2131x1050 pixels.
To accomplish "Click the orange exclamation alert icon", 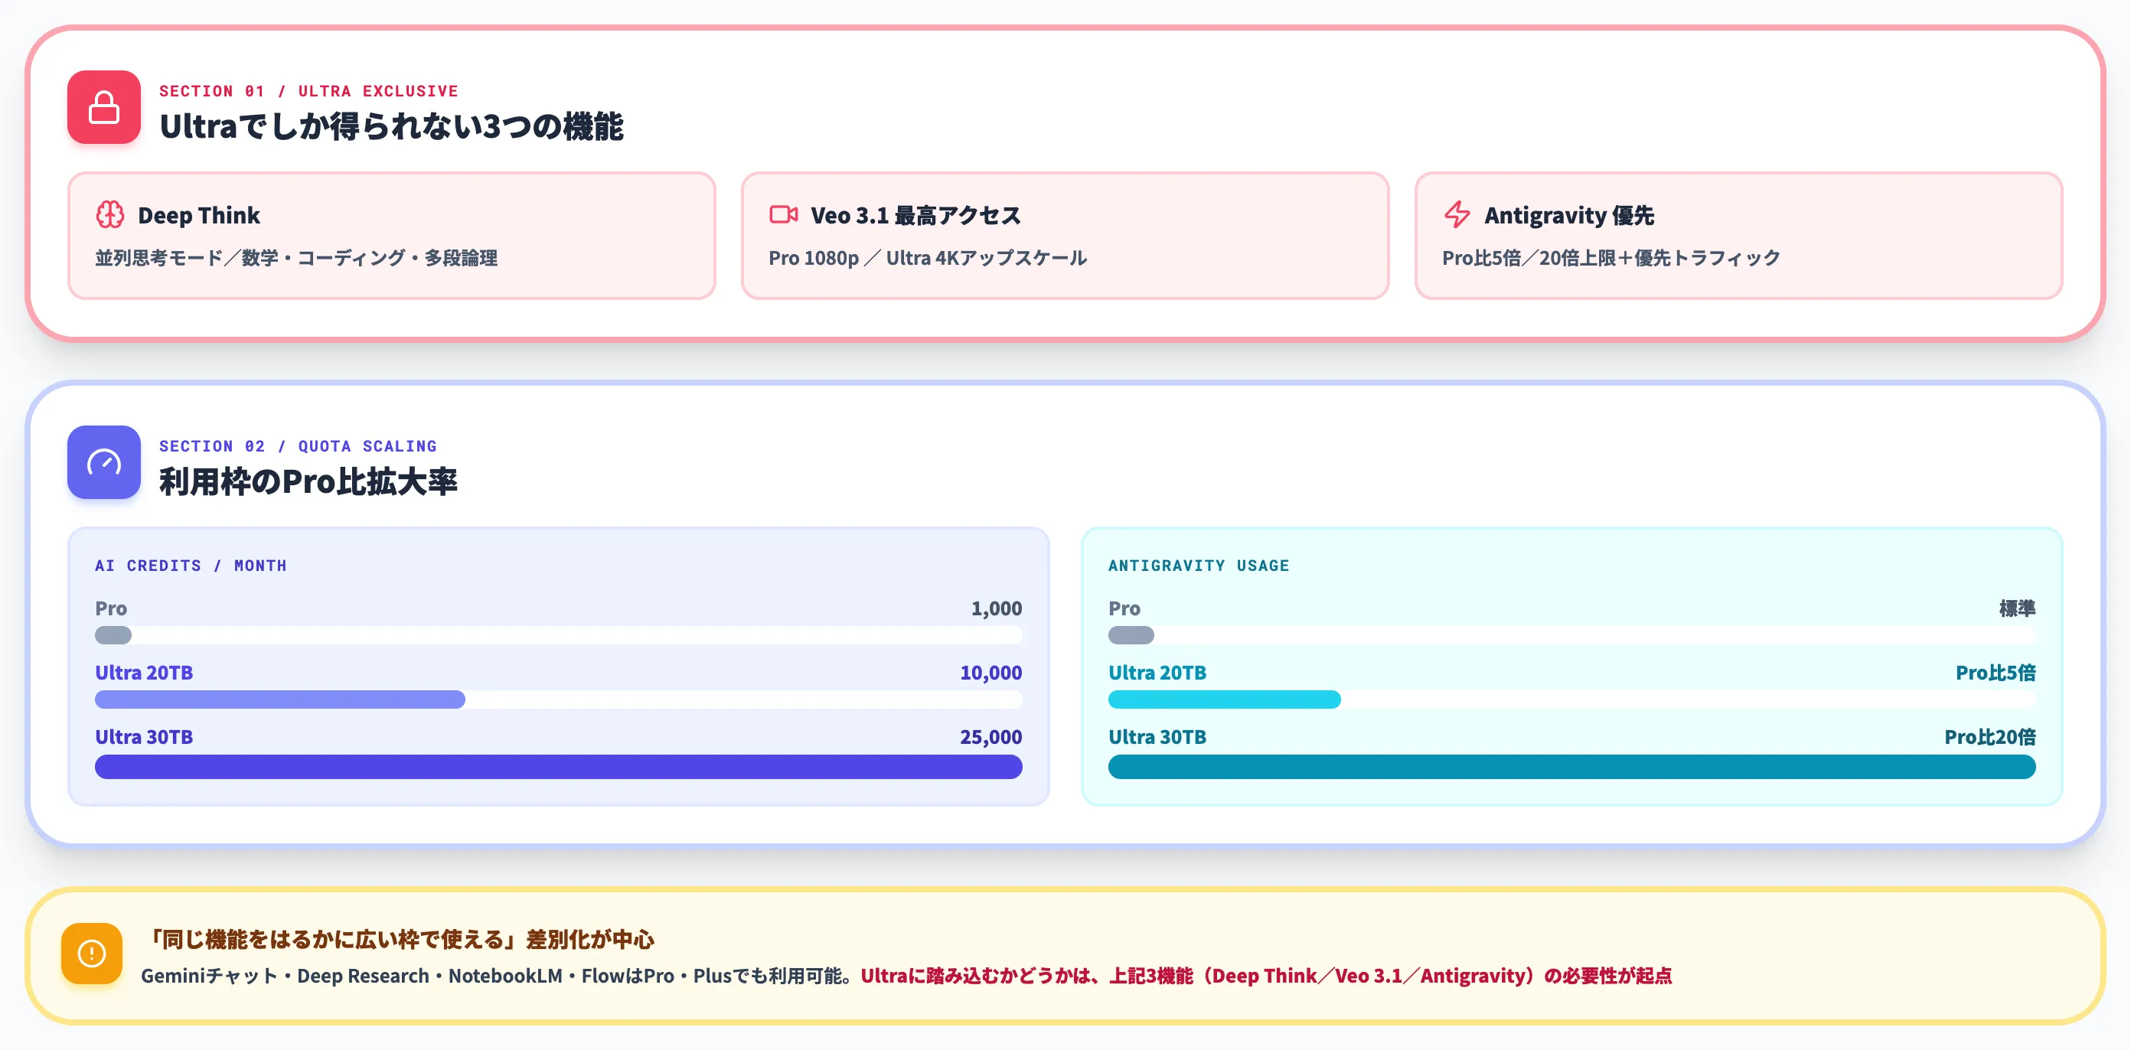I will [92, 954].
